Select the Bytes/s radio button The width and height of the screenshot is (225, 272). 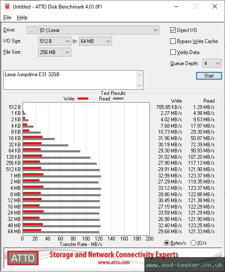pyautogui.click(x=166, y=243)
